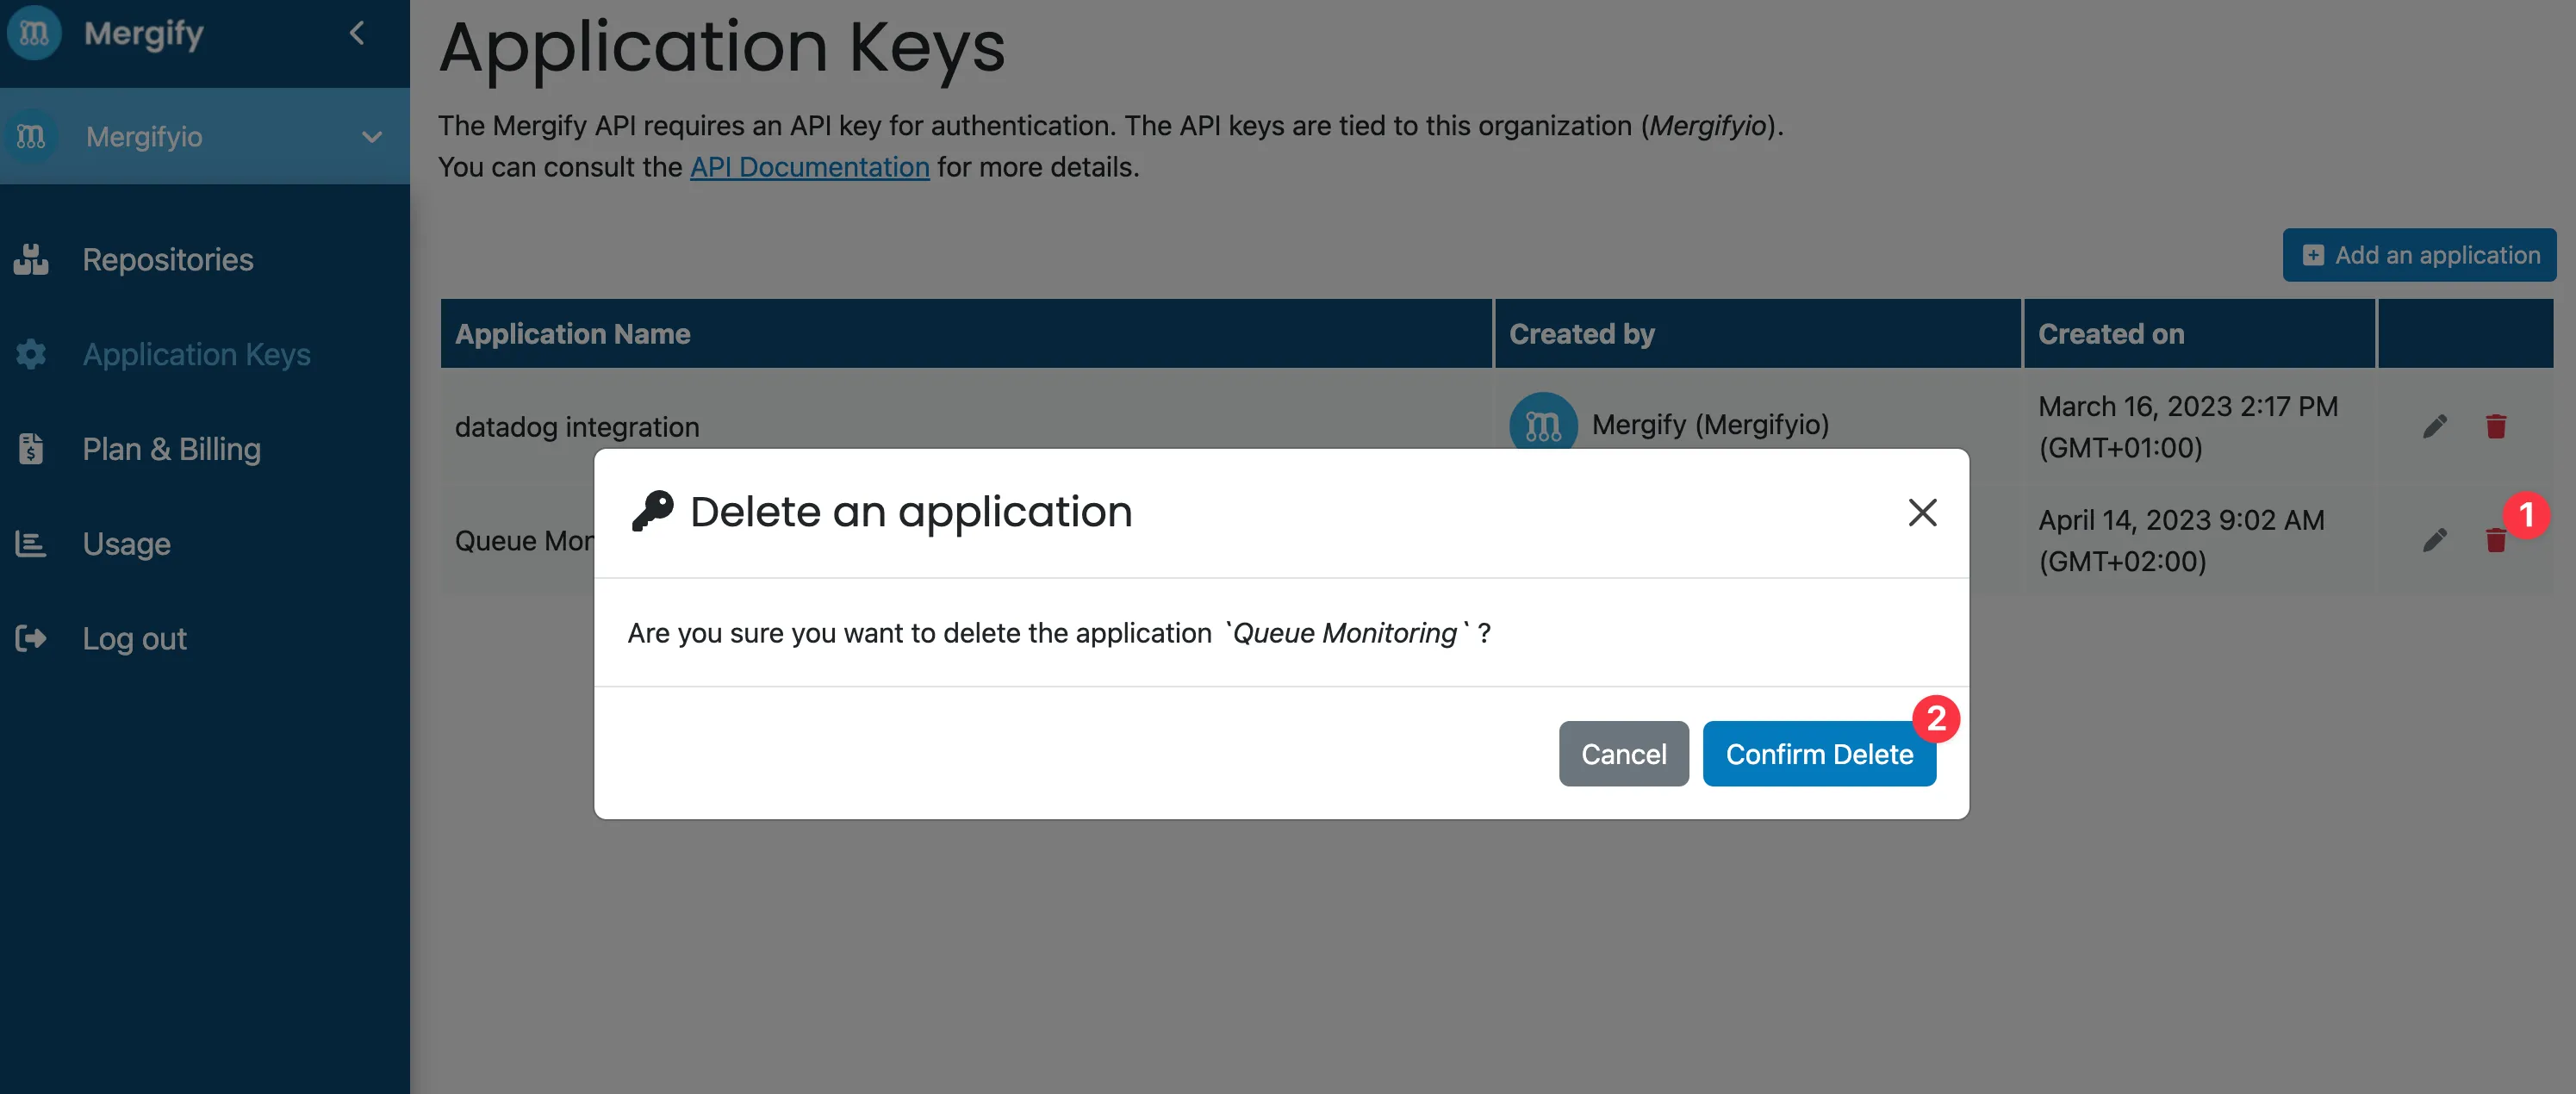
Task: Cancel the application deletion
Action: (x=1623, y=754)
